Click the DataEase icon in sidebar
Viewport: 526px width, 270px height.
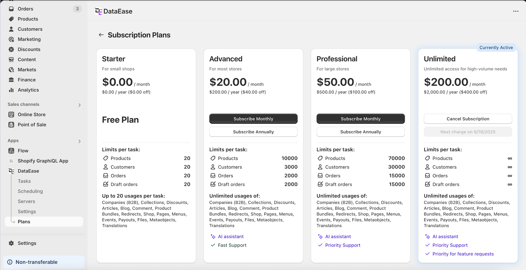(x=11, y=171)
